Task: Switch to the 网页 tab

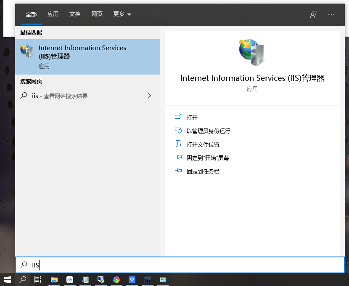Action: (97, 14)
